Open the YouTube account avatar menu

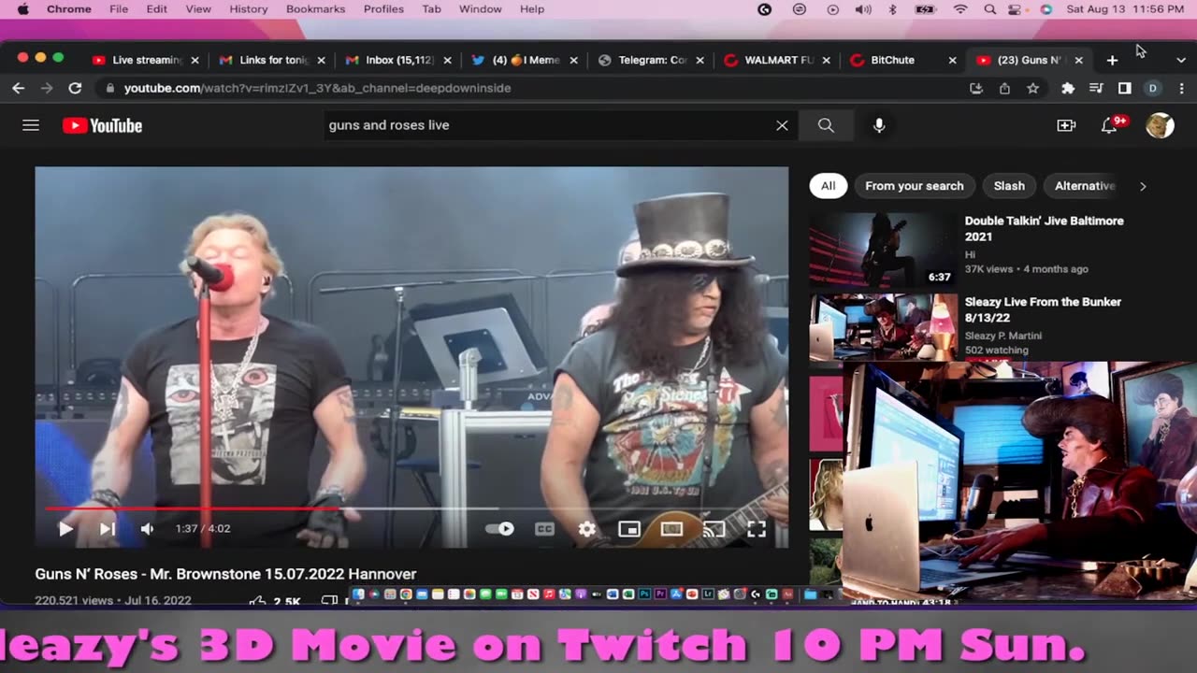pyautogui.click(x=1160, y=125)
